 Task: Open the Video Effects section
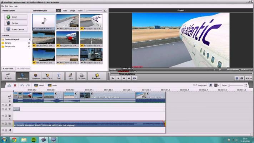click(47, 76)
